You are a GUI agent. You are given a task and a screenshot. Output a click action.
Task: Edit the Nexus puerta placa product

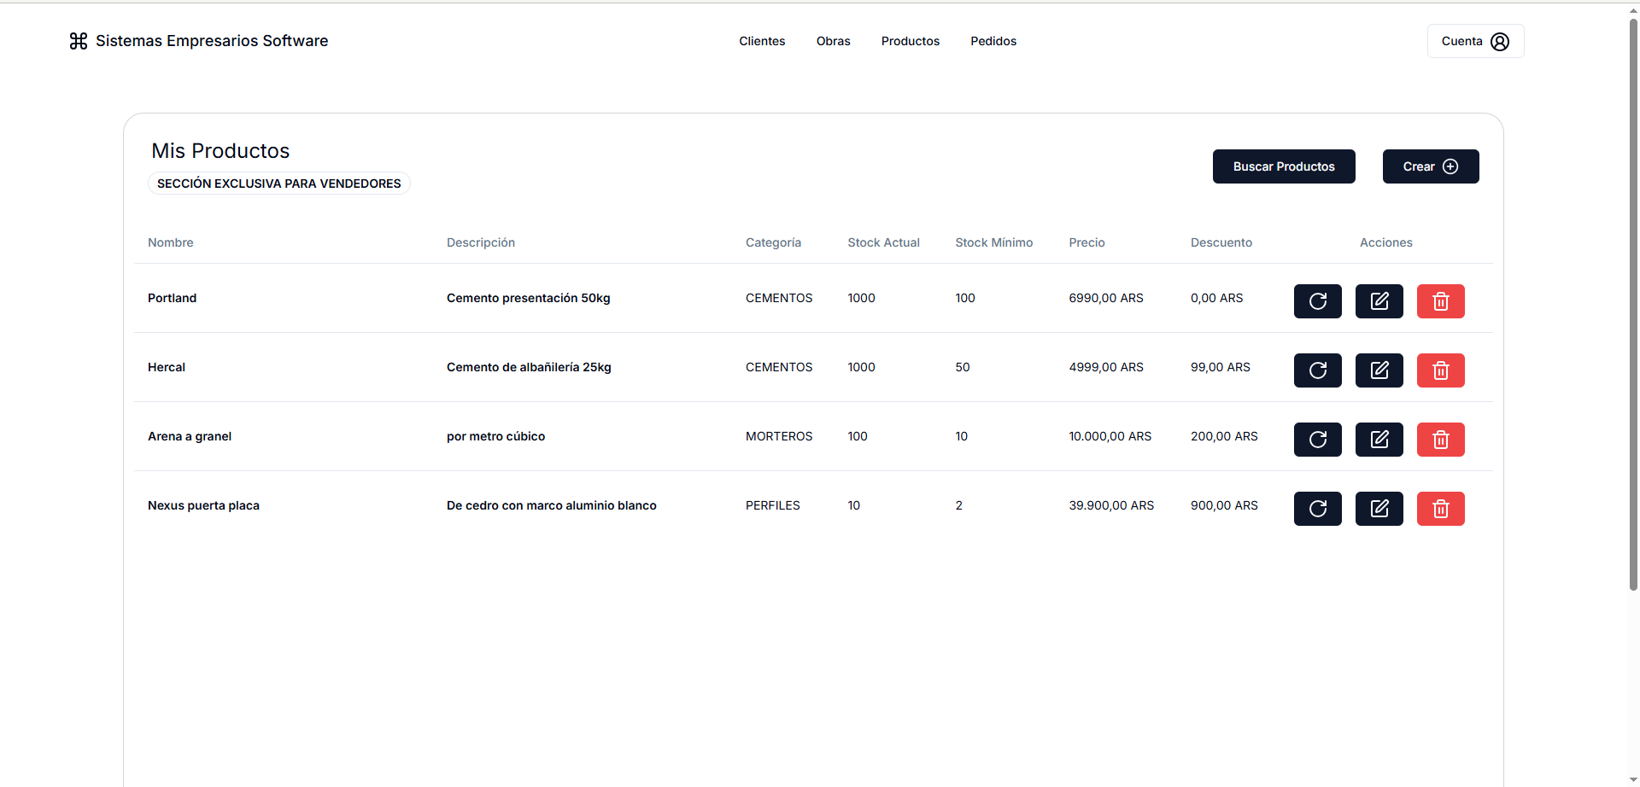[x=1379, y=509]
